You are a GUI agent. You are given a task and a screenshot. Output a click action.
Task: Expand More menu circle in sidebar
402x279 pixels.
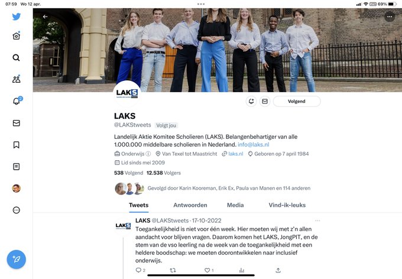17,210
